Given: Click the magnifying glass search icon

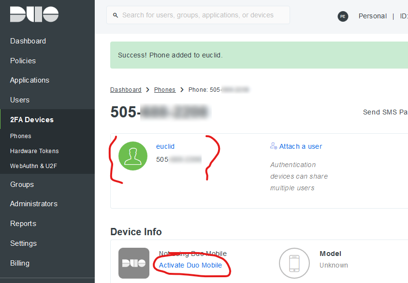Looking at the screenshot, I should pyautogui.click(x=115, y=15).
